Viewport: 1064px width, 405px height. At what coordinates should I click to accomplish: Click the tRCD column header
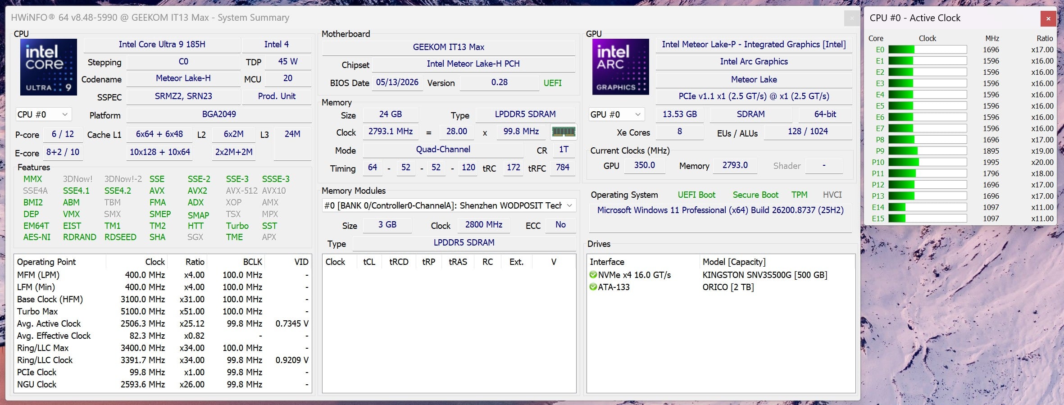399,262
